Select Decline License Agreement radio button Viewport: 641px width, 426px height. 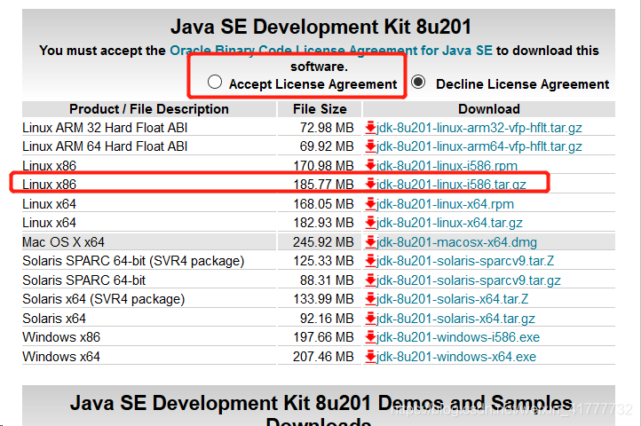418,82
